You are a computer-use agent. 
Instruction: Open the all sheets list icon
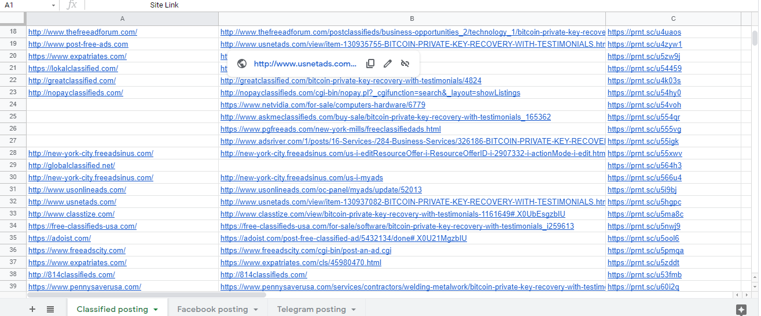pos(50,309)
